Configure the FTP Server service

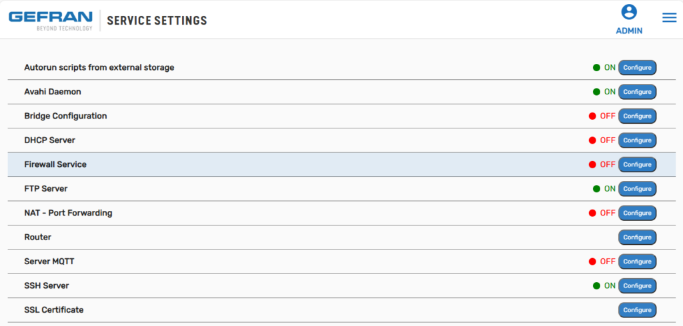tap(637, 189)
